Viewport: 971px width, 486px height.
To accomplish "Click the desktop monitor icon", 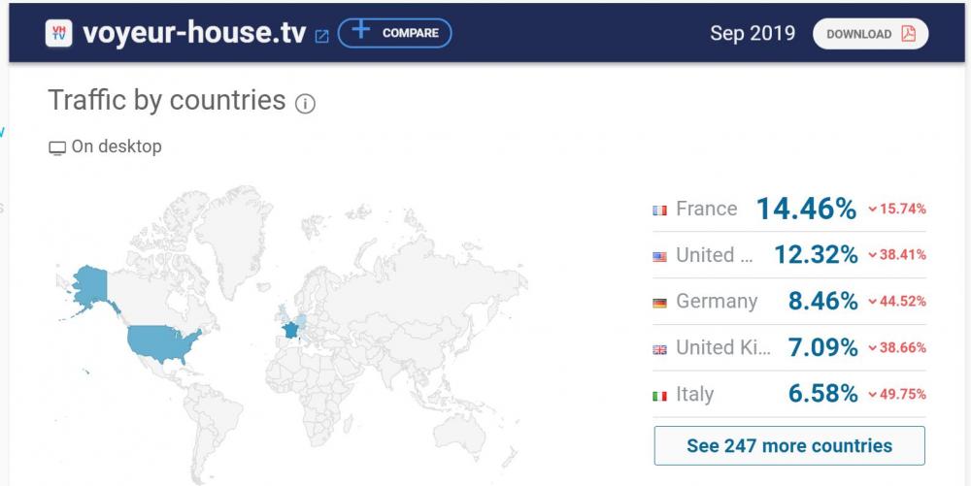I will [x=57, y=148].
